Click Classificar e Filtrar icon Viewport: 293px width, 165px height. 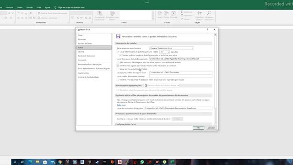[x=200, y=16]
